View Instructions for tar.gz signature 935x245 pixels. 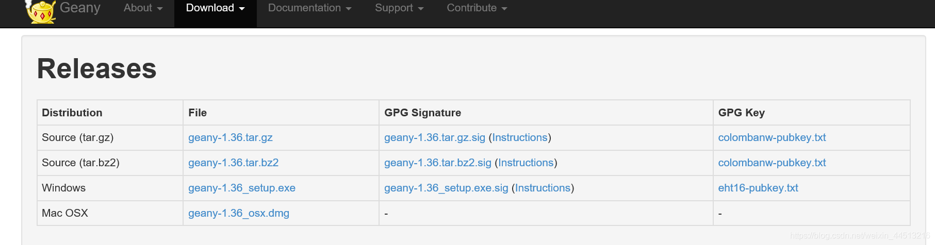[519, 137]
